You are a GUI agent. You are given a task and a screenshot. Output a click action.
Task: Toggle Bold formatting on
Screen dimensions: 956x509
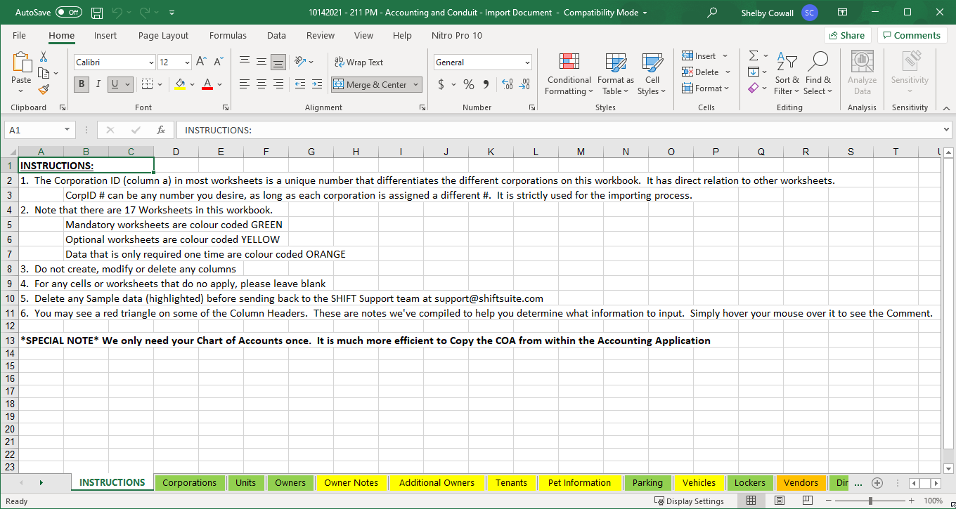click(x=82, y=84)
